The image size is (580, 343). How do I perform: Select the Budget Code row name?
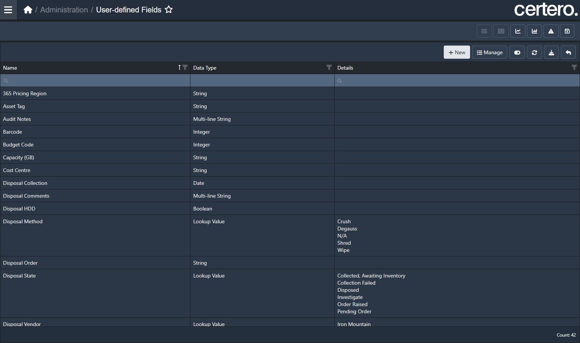point(18,145)
